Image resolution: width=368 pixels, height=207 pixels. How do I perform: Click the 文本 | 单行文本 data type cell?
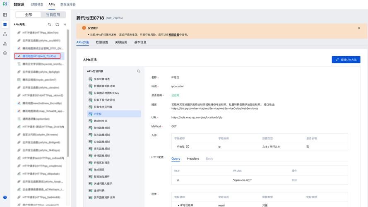pyautogui.click(x=271, y=147)
